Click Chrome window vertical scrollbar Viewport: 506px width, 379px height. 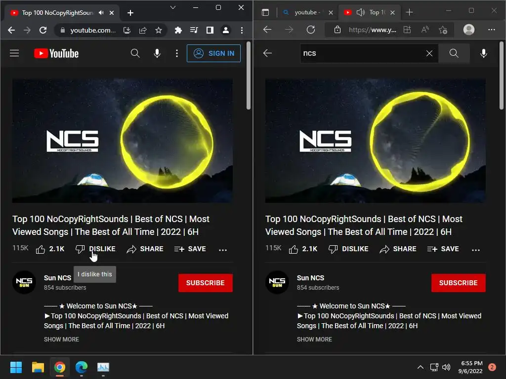(249, 76)
